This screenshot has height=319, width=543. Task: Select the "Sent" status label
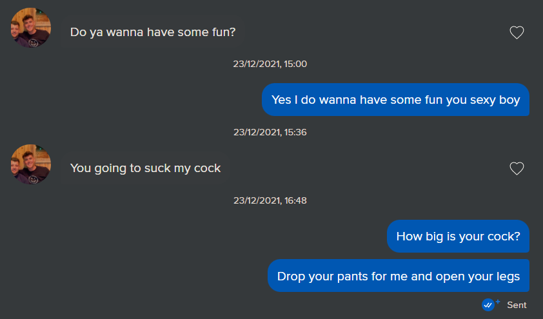[517, 305]
